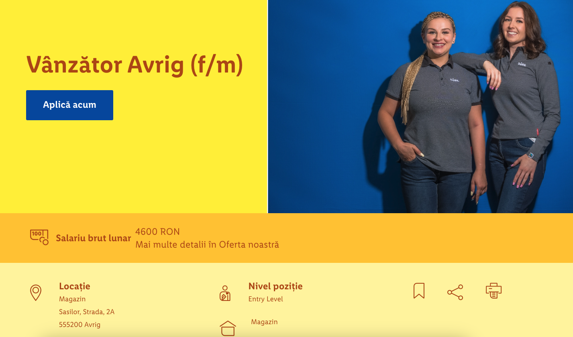Click the 555200 Avrig postal line
This screenshot has width=573, height=337.
coord(80,325)
